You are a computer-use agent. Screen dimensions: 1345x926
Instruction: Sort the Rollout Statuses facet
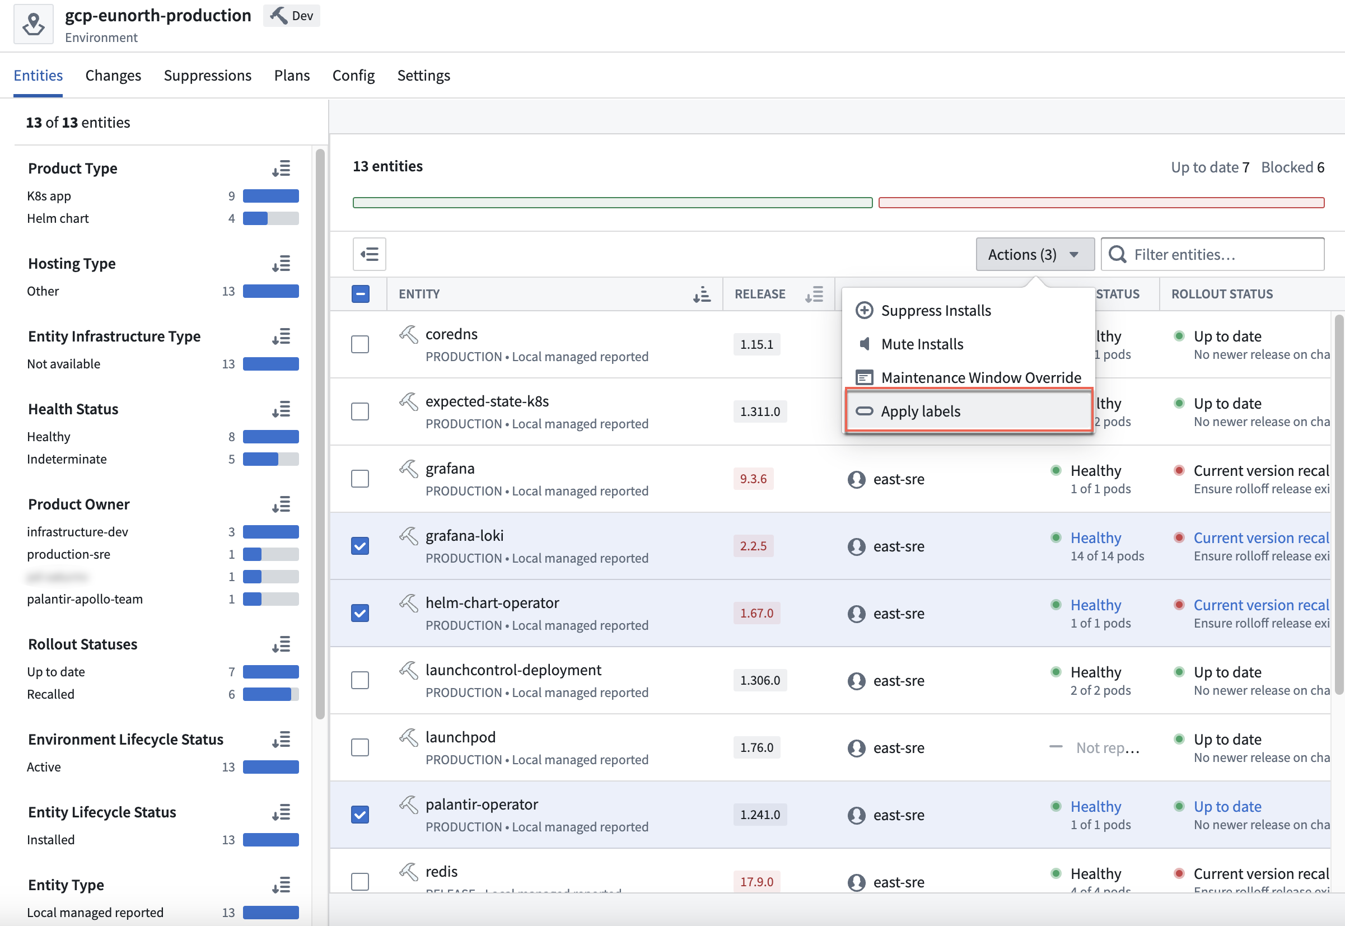(x=282, y=644)
